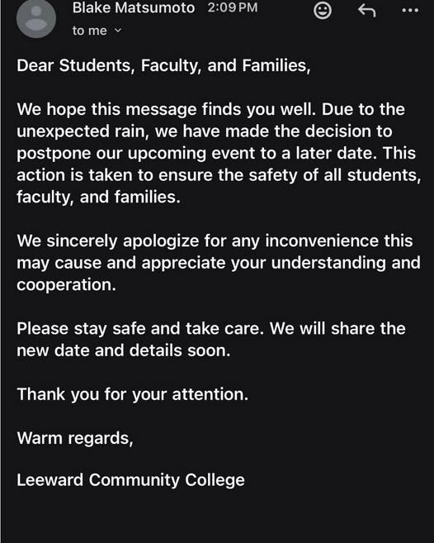Click the "Leeward Community College" signature
Viewport: 434px width, 543px height.
[x=130, y=480]
